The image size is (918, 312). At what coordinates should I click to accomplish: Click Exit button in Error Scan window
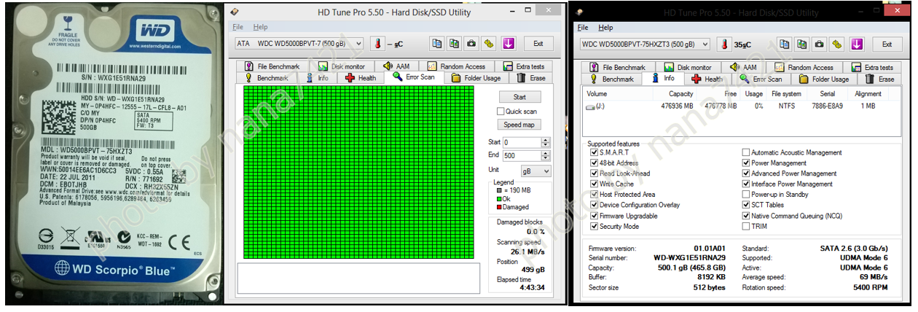click(x=538, y=44)
